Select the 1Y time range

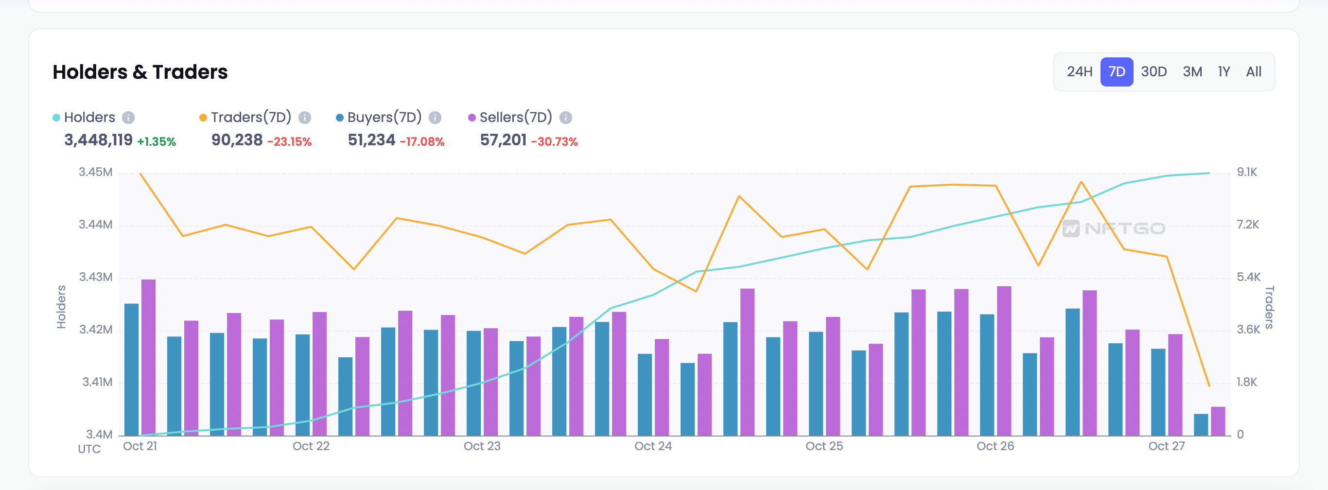[1224, 71]
